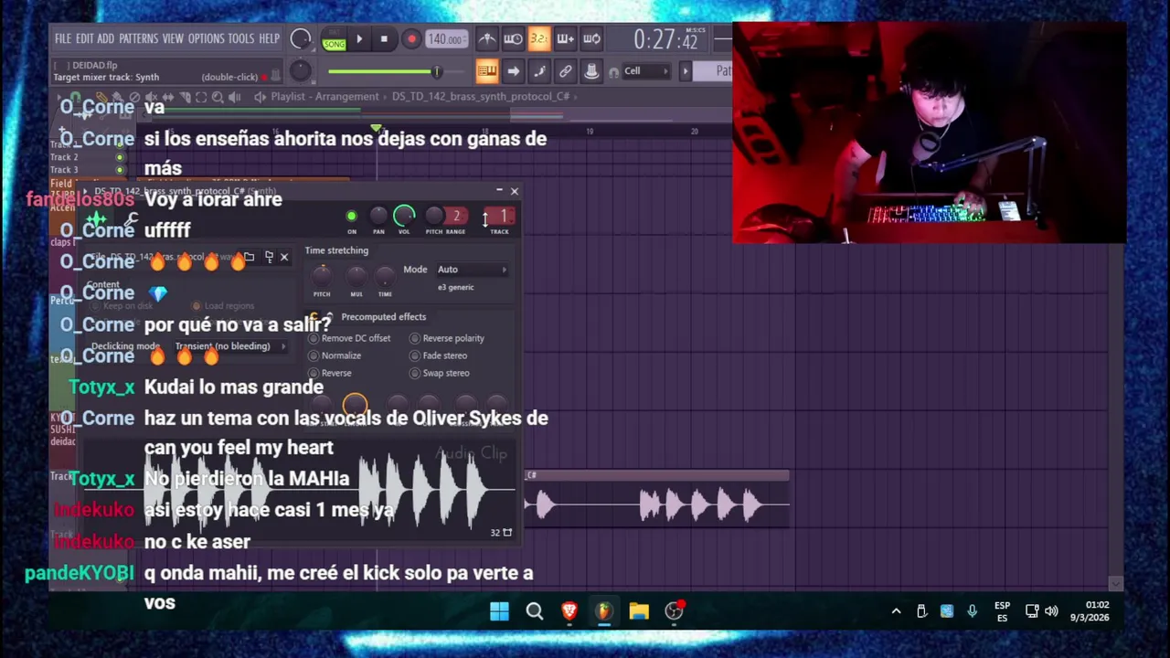Toggle Track 3 mute LED

click(120, 170)
